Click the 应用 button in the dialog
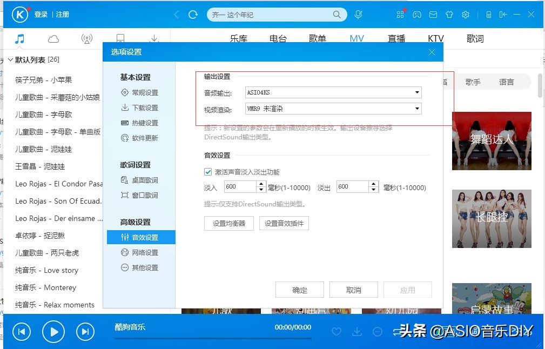Viewport: 545px width, 349px height. pyautogui.click(x=408, y=290)
